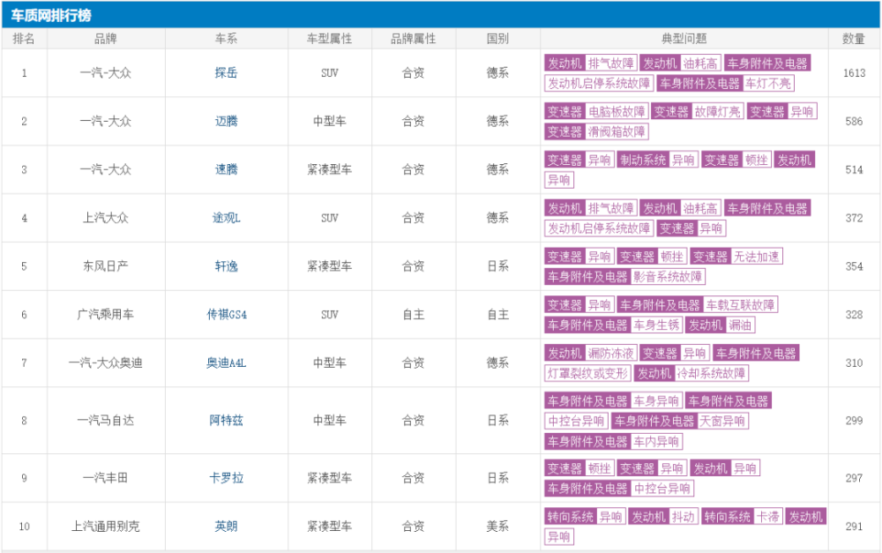
Task: Select 排气故障 tag in 探岳 row
Action: coord(611,63)
